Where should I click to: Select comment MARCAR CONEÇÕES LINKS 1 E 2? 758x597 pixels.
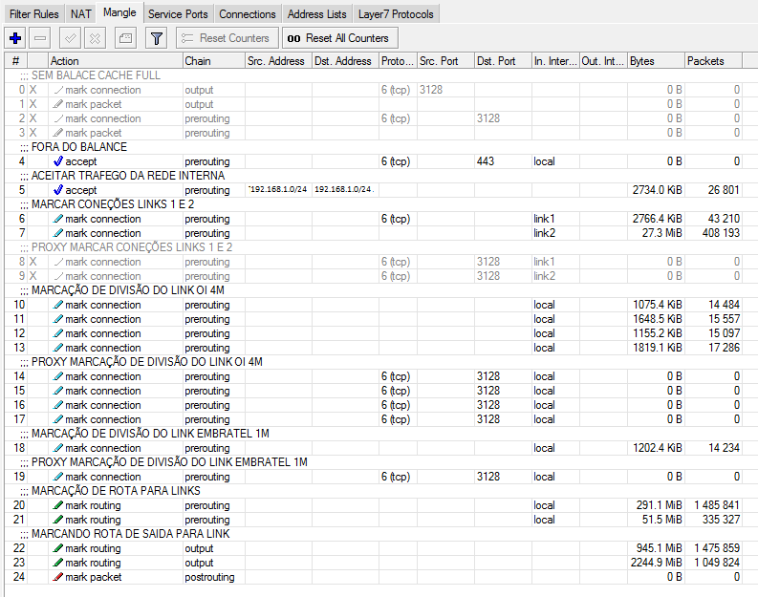(x=113, y=204)
